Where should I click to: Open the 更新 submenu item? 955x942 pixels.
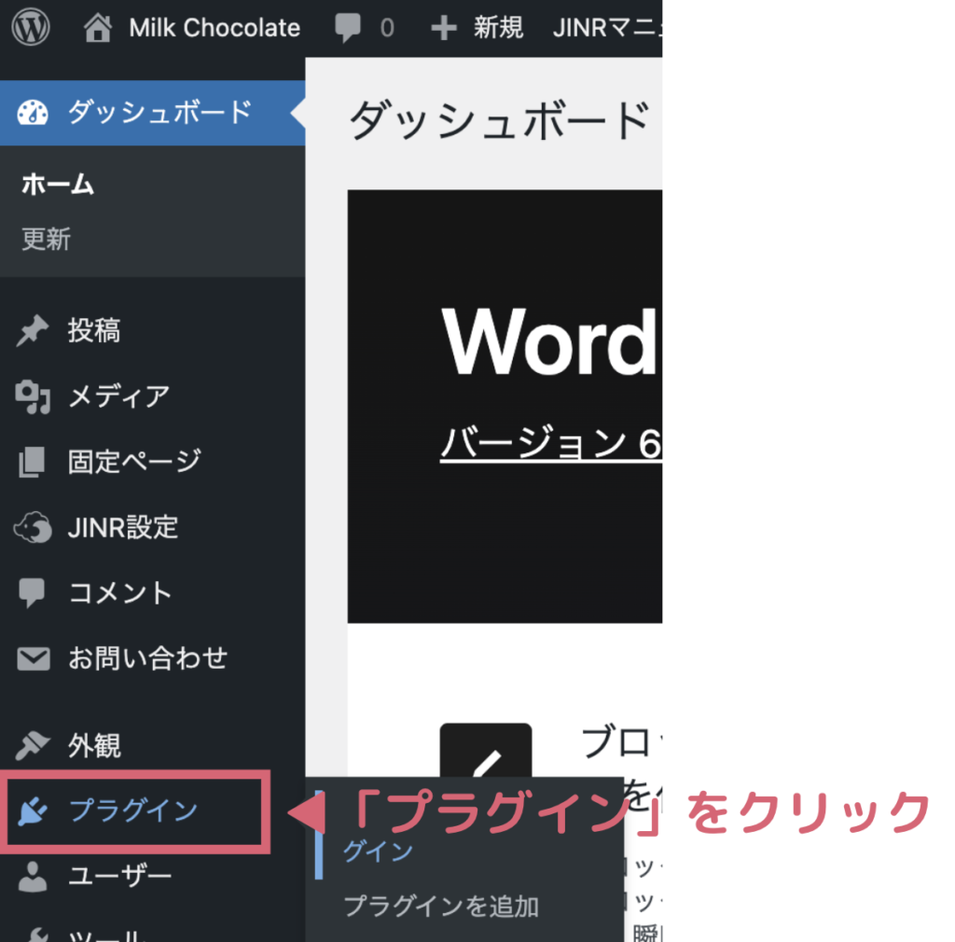tap(47, 239)
